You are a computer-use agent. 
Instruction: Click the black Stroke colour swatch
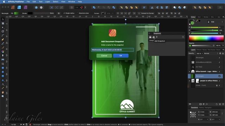coord(30,13)
